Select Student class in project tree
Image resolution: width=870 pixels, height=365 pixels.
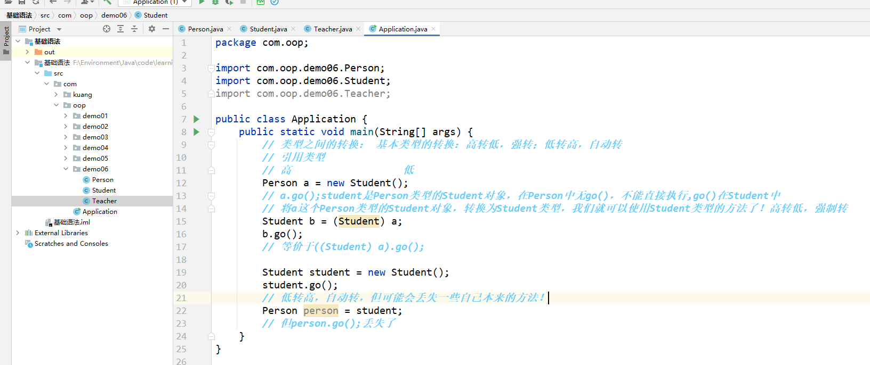tap(104, 190)
